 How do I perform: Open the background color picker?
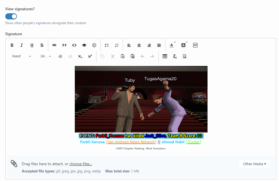pyautogui.click(x=184, y=45)
